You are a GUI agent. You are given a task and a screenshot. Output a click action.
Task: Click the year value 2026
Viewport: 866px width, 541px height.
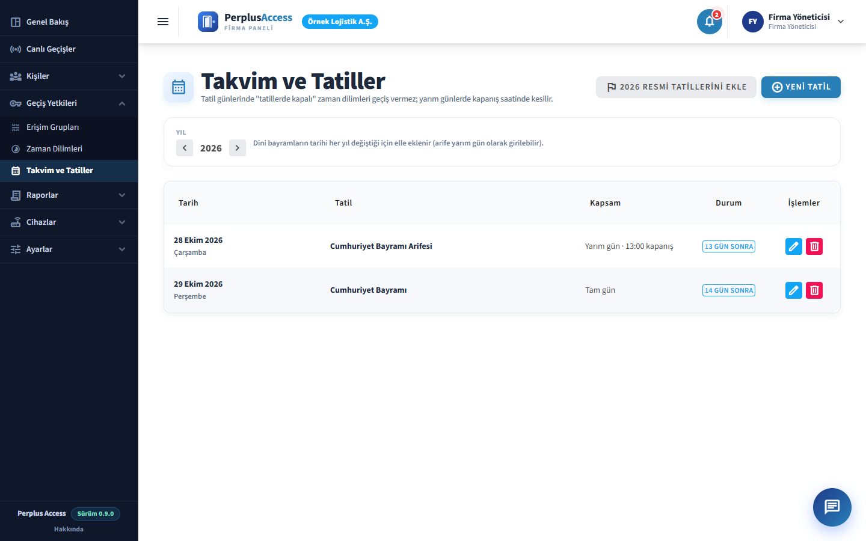coord(211,148)
